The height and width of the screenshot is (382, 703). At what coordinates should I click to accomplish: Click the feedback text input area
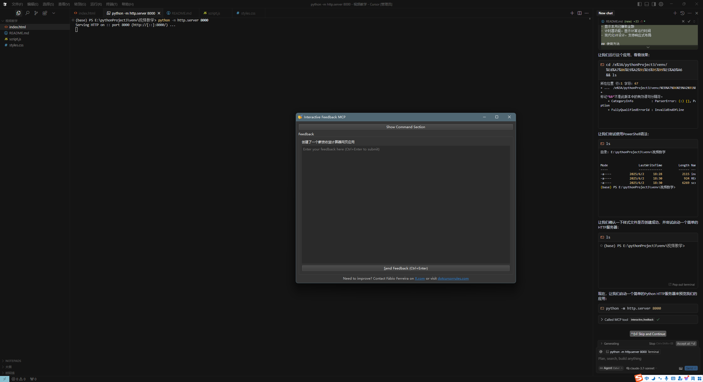pos(406,204)
